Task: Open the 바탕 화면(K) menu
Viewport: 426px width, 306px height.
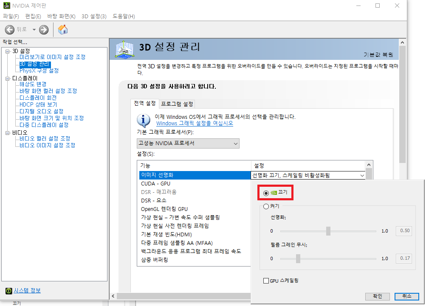Action: pos(62,16)
